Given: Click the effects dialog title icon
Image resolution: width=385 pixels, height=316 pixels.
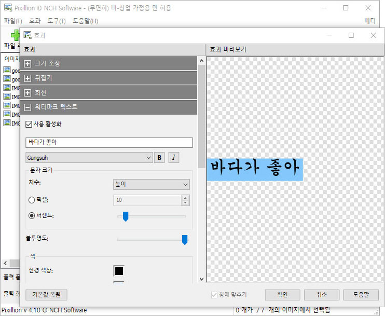Looking at the screenshot, I should click(x=27, y=35).
